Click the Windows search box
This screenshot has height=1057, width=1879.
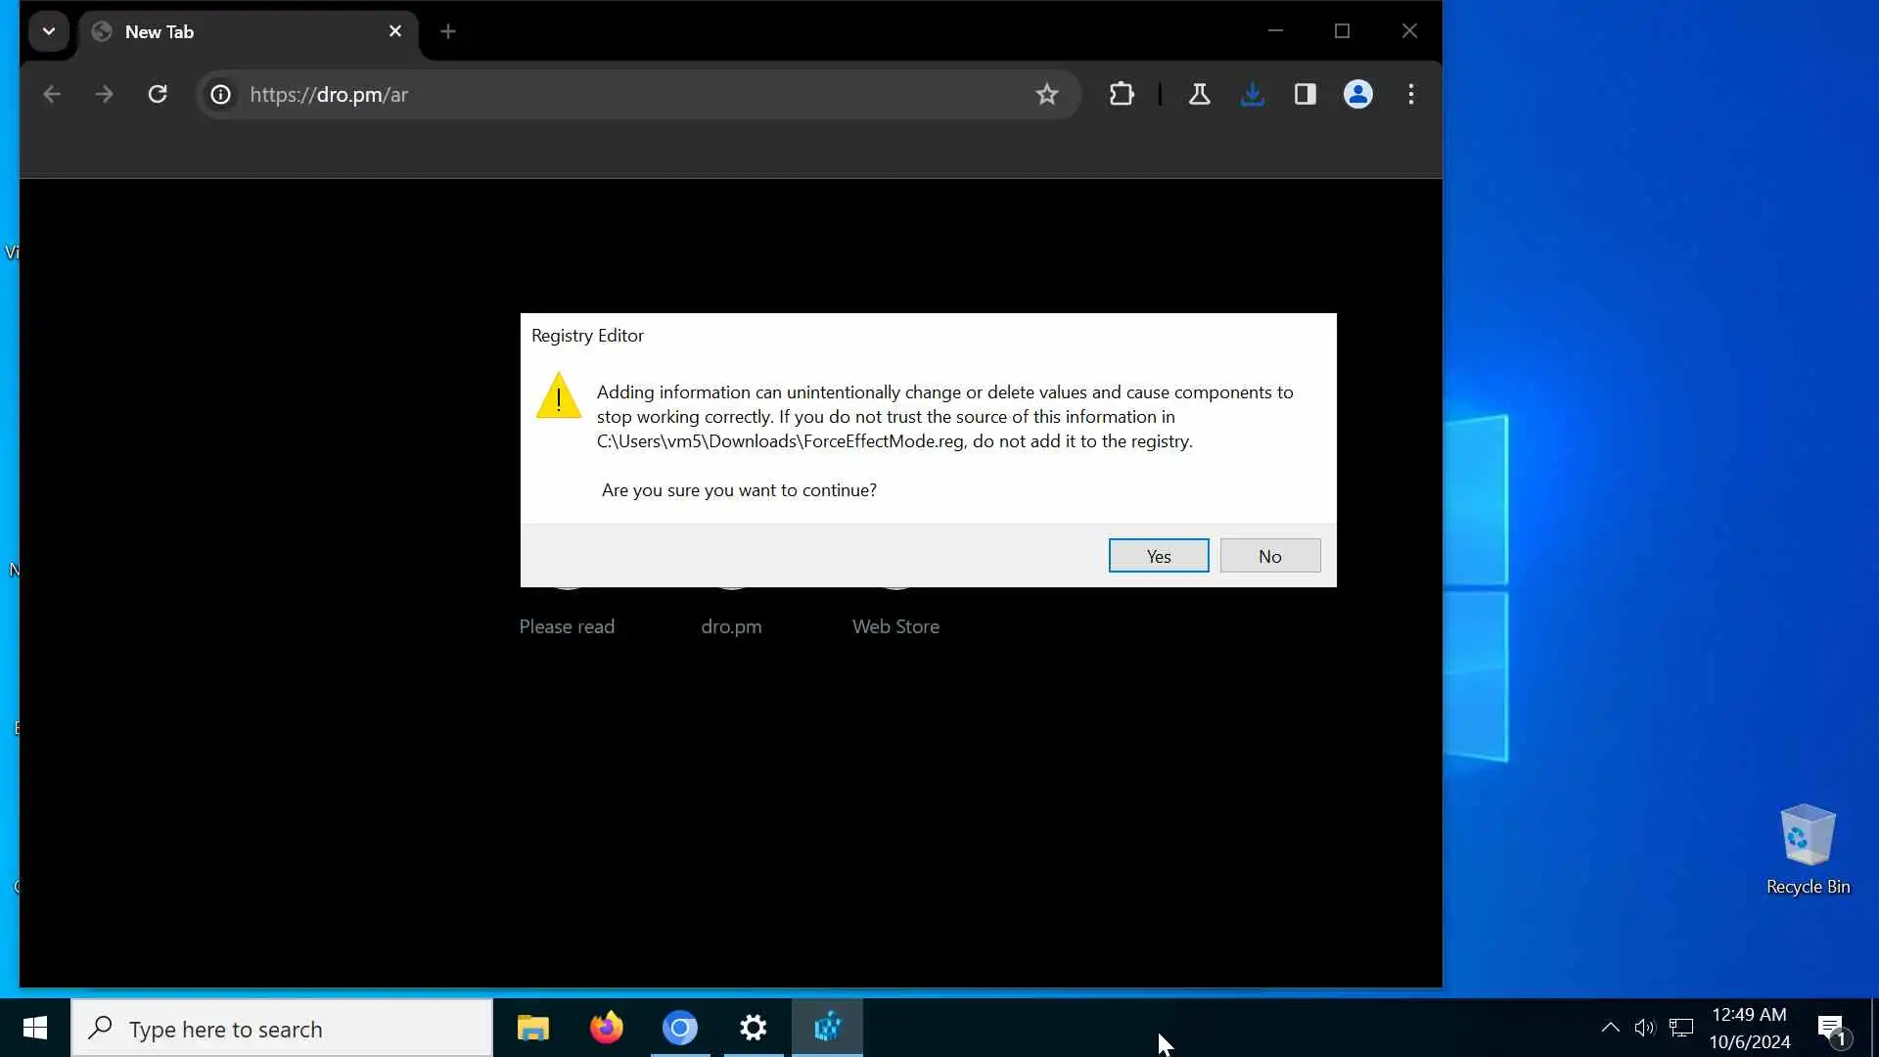282,1029
